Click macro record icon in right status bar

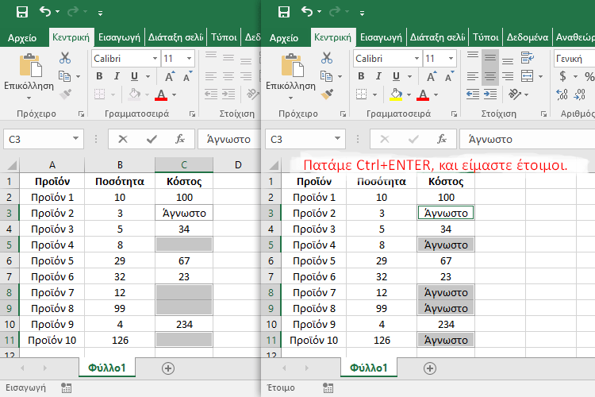(x=328, y=388)
